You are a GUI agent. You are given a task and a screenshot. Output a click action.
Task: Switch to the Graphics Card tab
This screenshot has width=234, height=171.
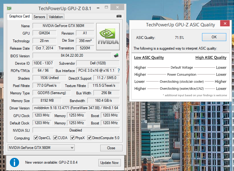(x=19, y=16)
